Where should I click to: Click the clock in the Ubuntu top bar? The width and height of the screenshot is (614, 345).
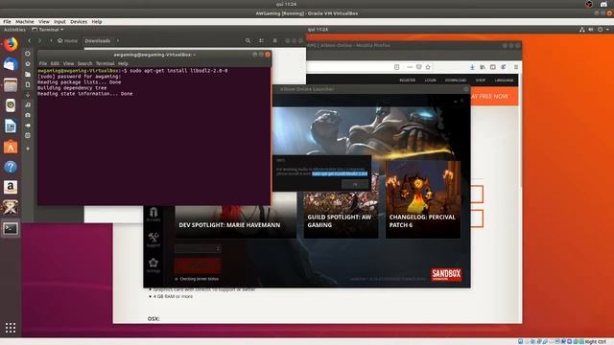[x=318, y=30]
